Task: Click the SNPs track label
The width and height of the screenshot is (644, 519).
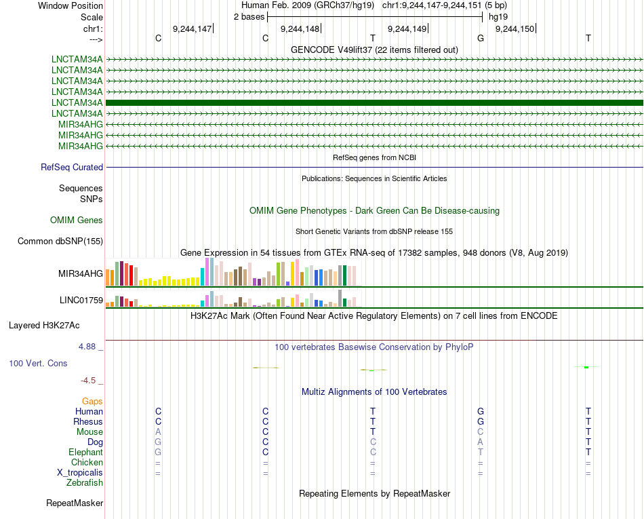Action: pos(92,199)
